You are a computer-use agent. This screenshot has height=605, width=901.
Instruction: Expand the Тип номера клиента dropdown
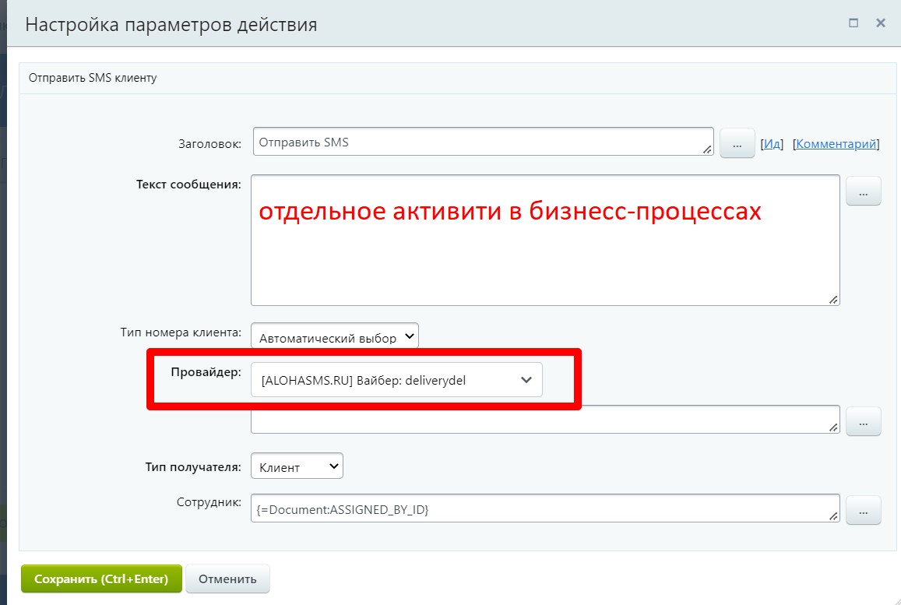point(335,337)
